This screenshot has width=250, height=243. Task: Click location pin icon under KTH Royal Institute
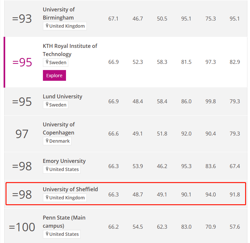coord(47,62)
